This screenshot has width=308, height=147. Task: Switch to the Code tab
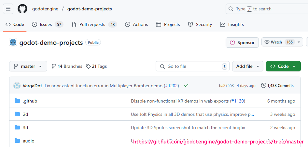15,24
